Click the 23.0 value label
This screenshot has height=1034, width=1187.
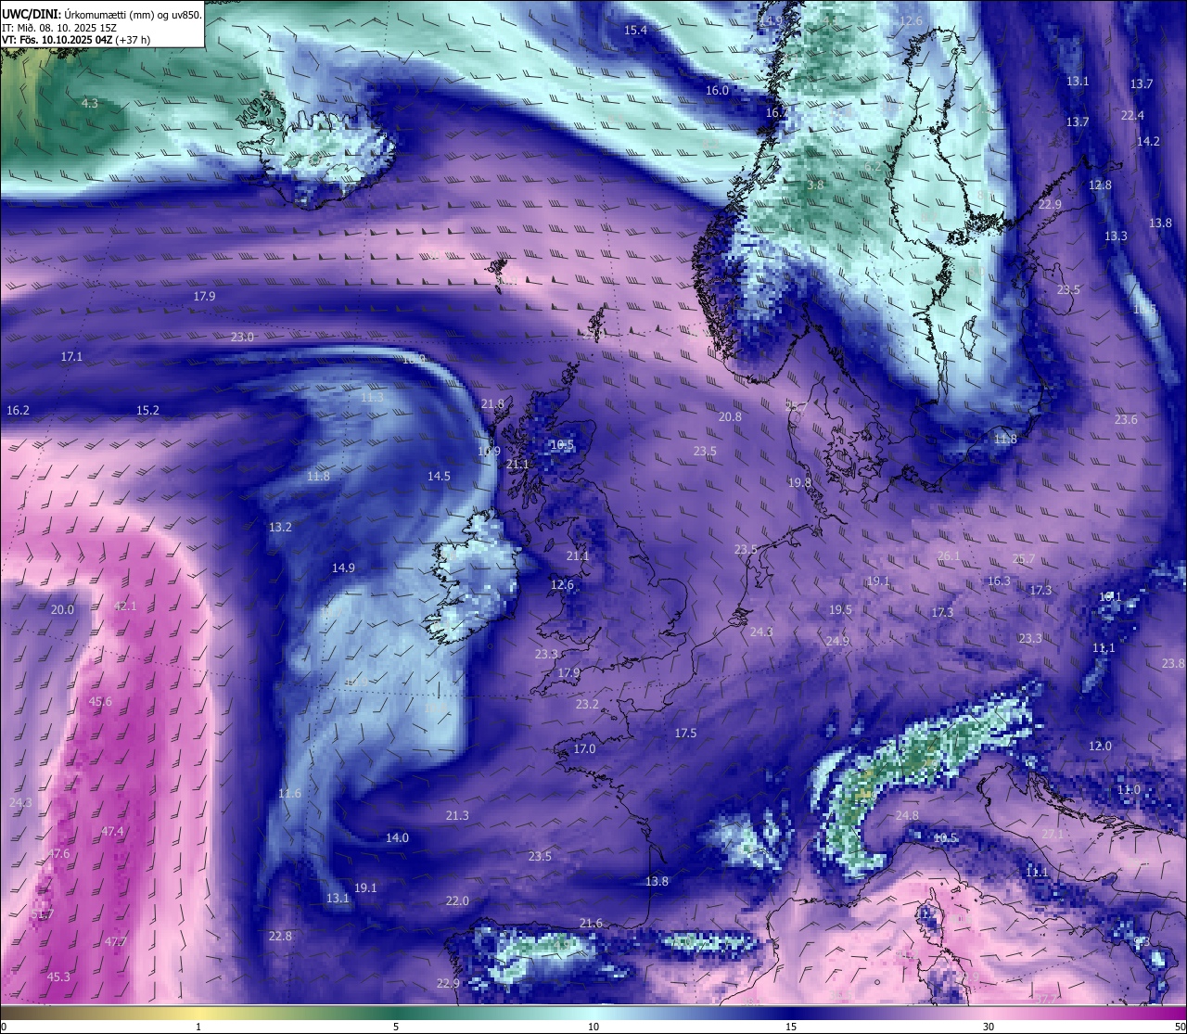click(242, 337)
